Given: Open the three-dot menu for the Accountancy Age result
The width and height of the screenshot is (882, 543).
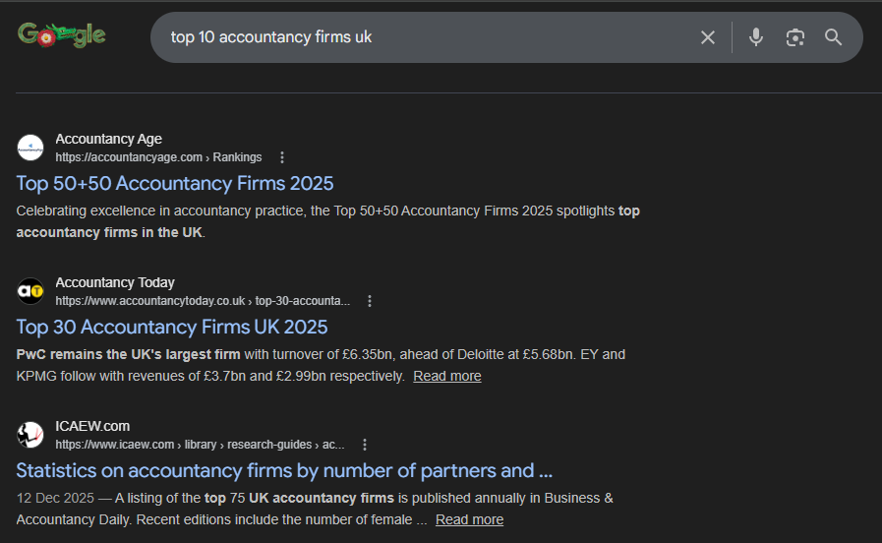Looking at the screenshot, I should (282, 157).
